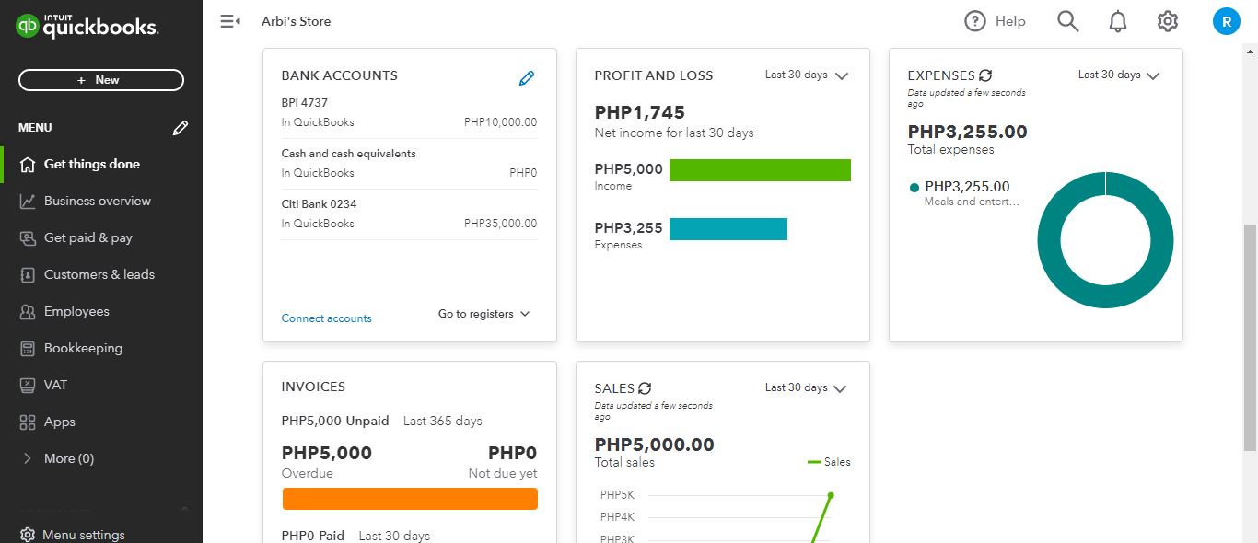This screenshot has width=1258, height=543.
Task: Edit bank accounts with the pencil icon
Action: tap(527, 78)
